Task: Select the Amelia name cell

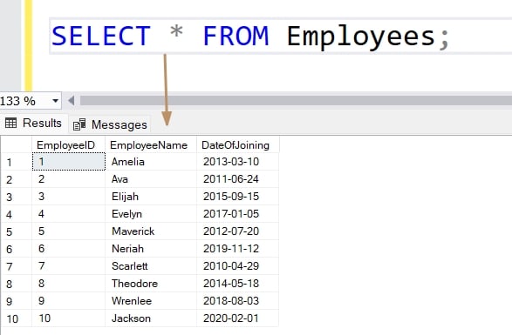Action: pyautogui.click(x=151, y=162)
